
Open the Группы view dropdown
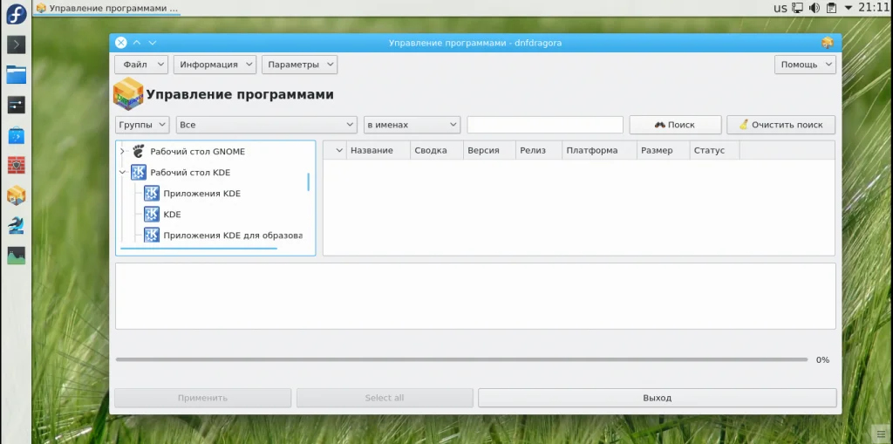(x=142, y=125)
